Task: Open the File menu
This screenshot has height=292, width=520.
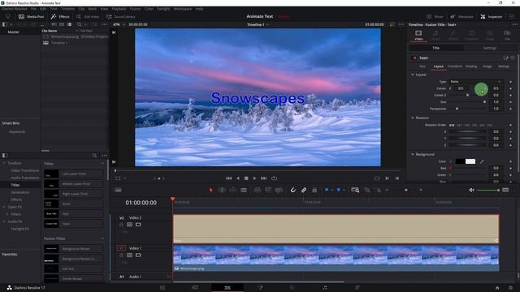Action: (x=33, y=9)
